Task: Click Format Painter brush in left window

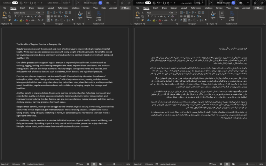Action: [x=9, y=20]
